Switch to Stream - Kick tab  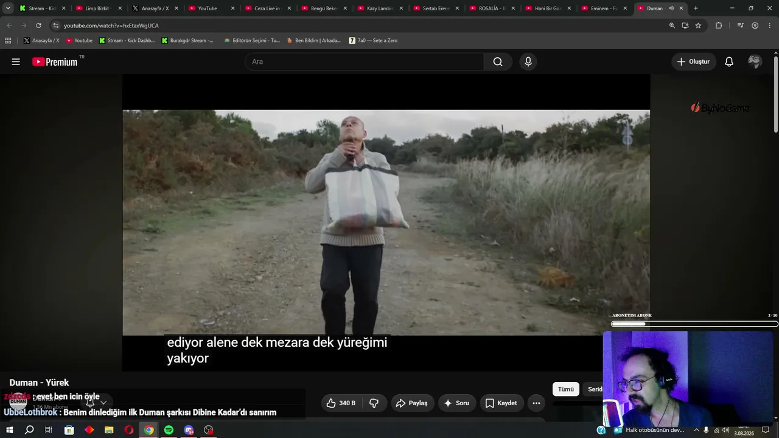click(43, 9)
